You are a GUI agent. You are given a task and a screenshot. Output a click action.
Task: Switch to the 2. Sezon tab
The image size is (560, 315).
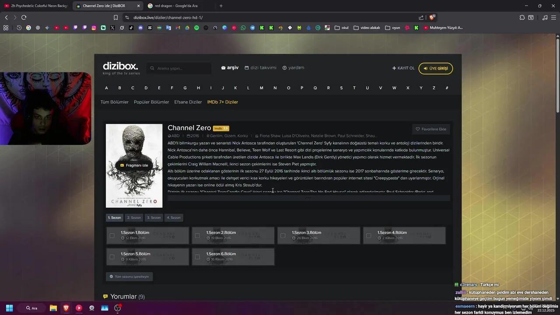coord(134,217)
